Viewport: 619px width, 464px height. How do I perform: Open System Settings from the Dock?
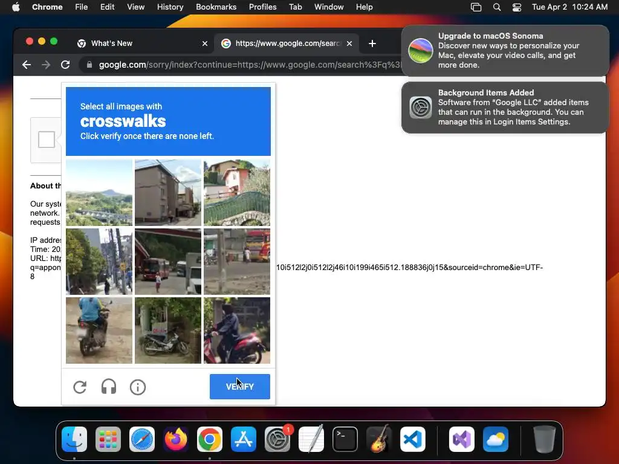click(x=277, y=439)
